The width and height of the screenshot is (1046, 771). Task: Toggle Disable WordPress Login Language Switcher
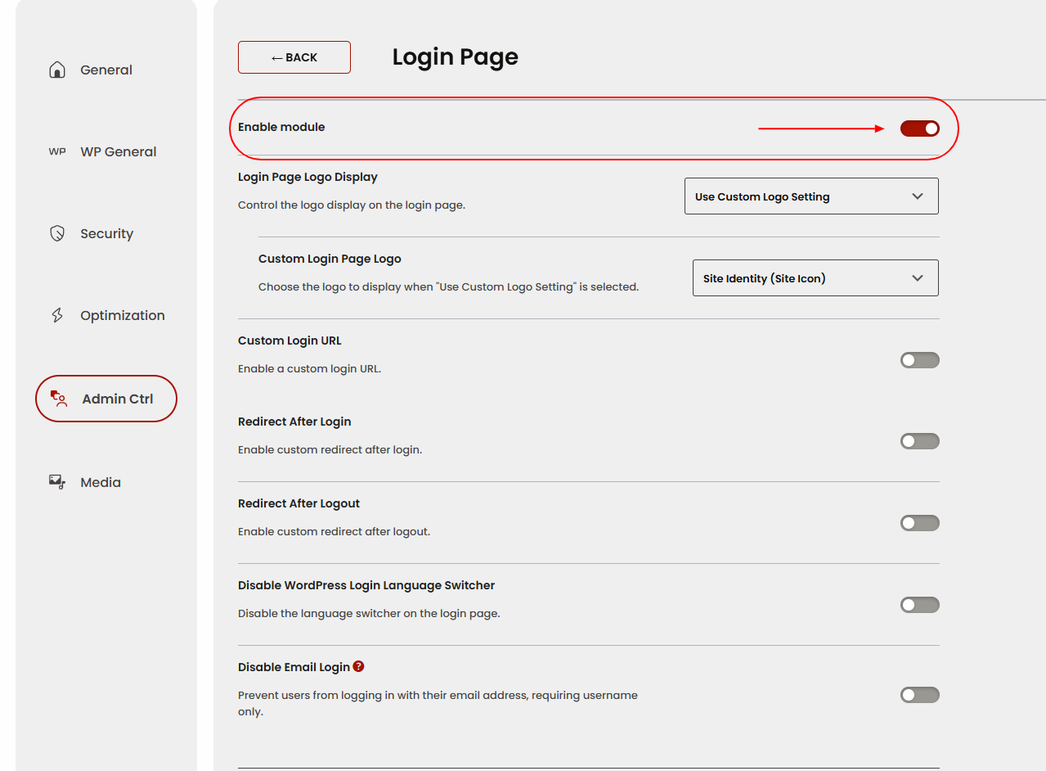point(919,604)
